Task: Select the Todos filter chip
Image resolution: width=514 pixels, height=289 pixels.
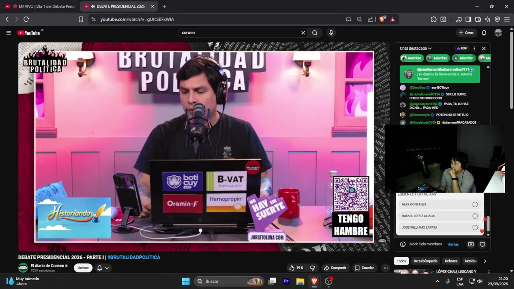Action: pos(401,261)
